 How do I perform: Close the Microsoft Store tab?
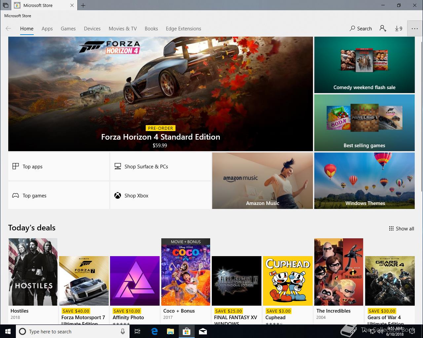(x=72, y=5)
